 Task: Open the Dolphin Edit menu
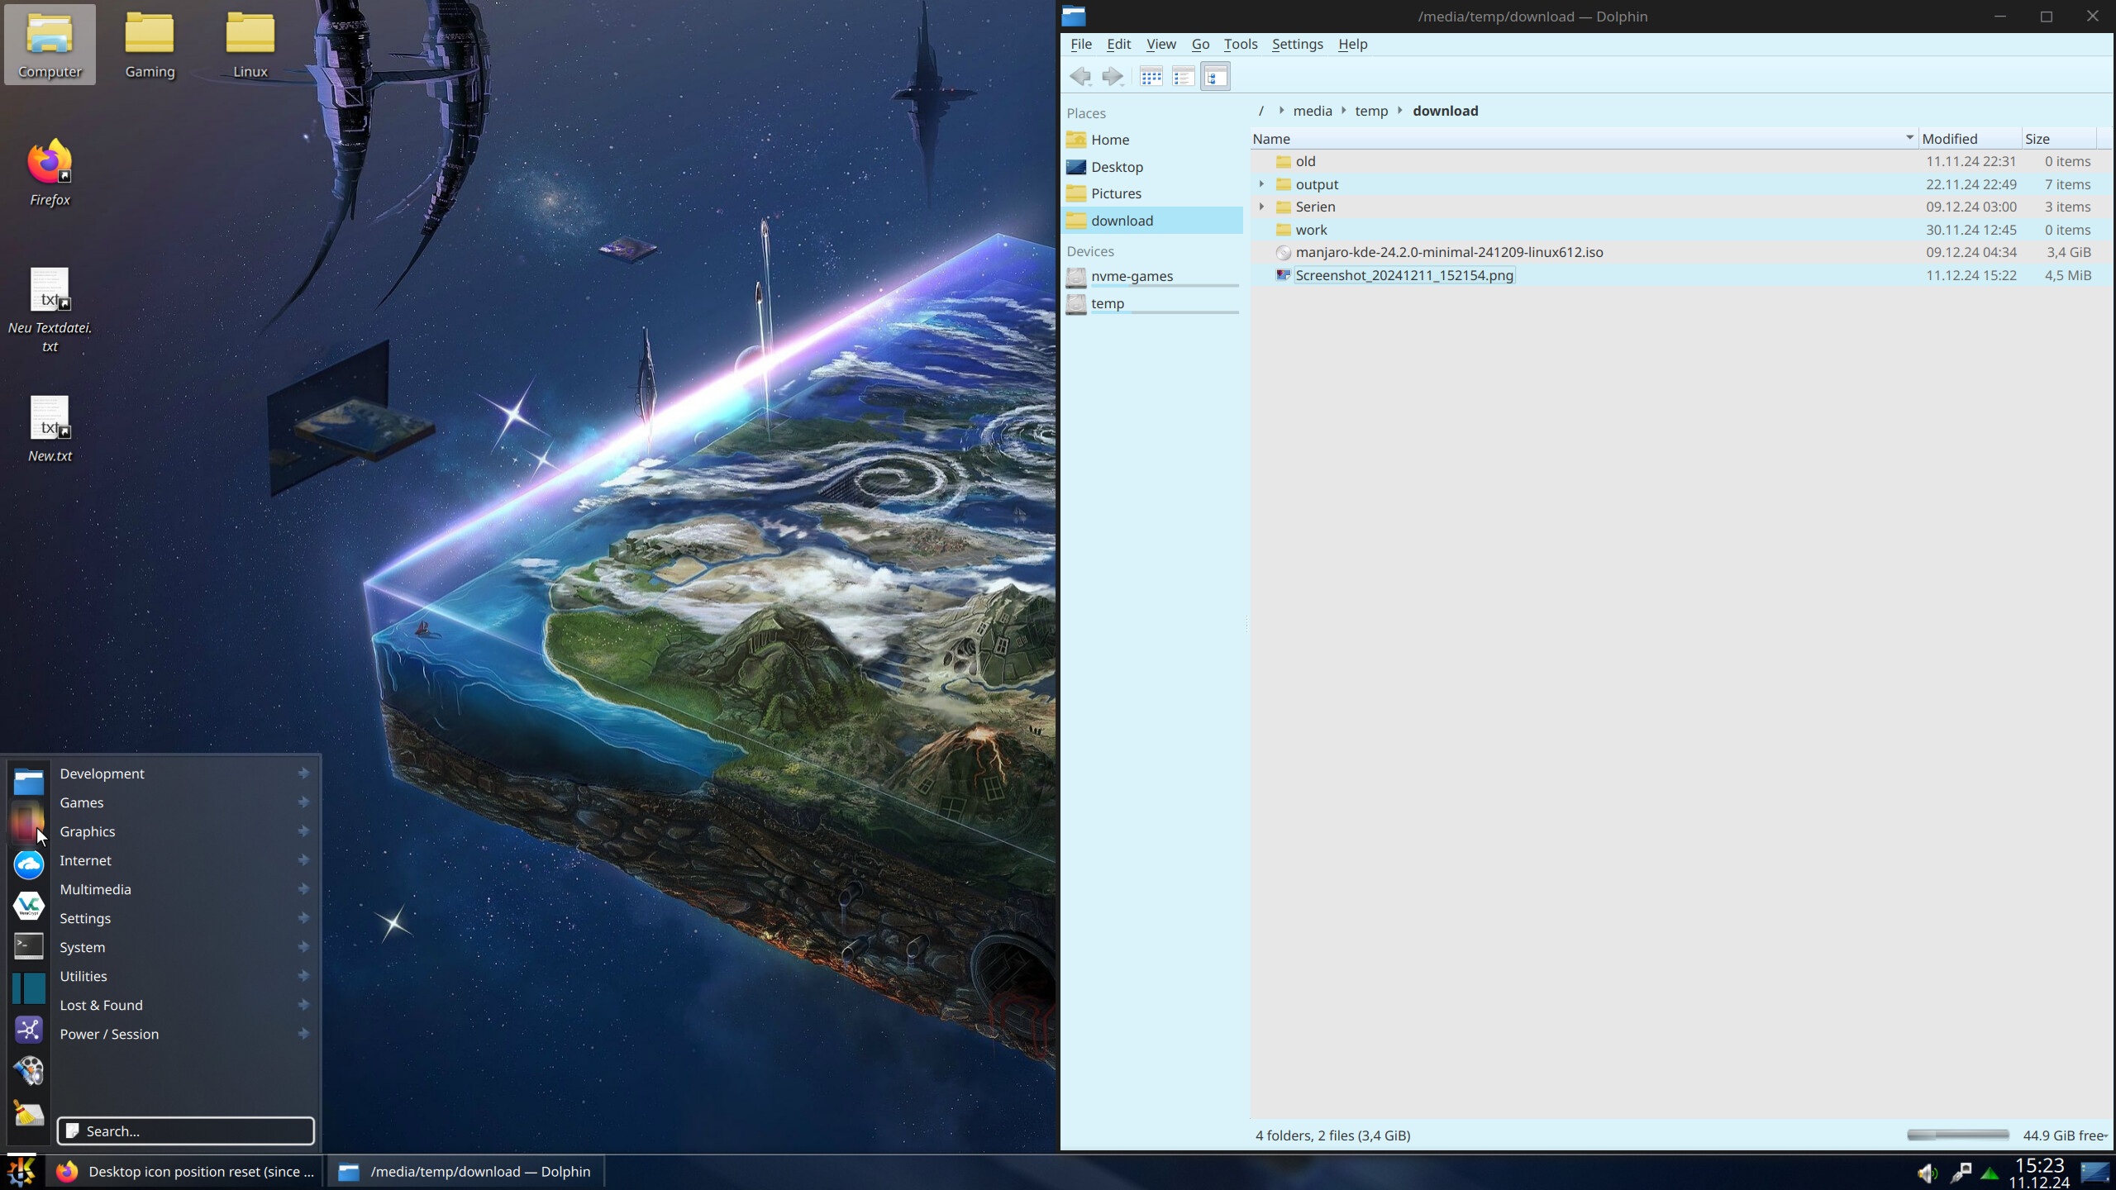1118,44
